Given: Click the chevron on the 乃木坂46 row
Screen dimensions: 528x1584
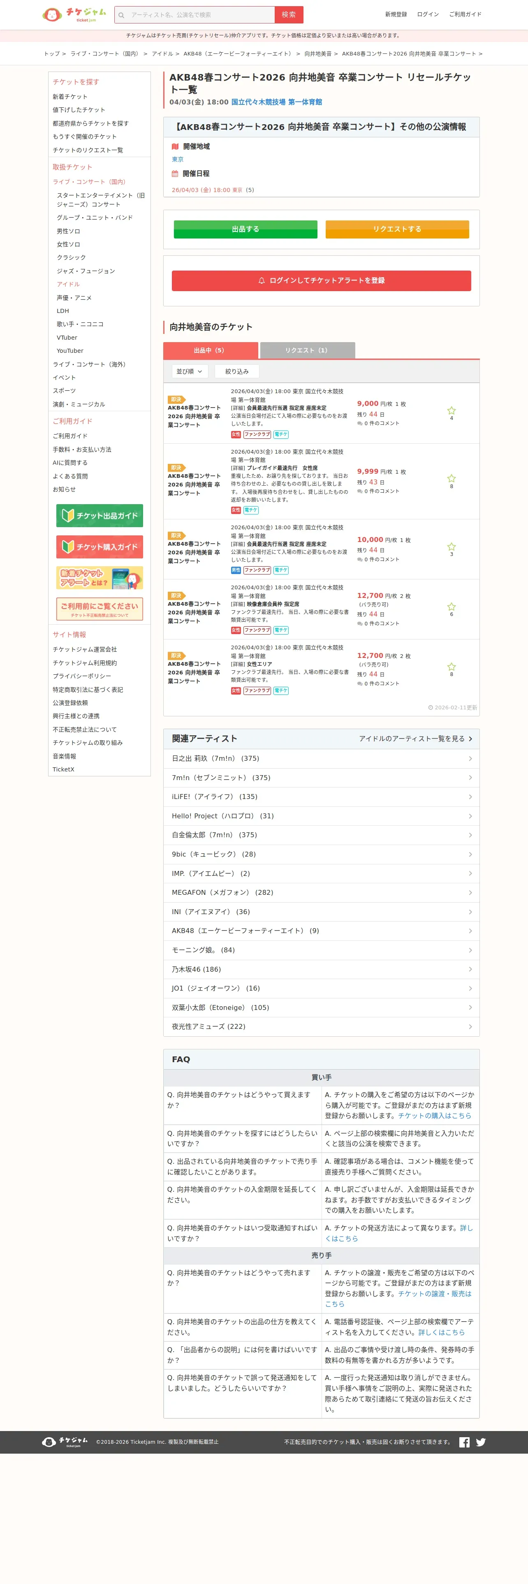Looking at the screenshot, I should tap(470, 969).
